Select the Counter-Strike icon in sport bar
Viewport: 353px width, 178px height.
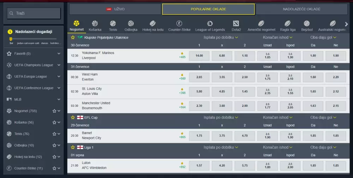(179, 23)
